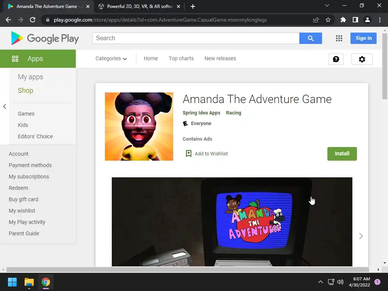
Task: Click the share page icon in address bar
Action: tap(316, 20)
